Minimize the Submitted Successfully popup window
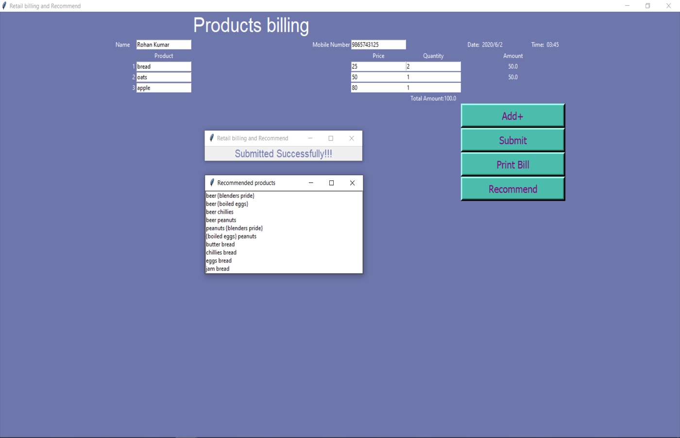The height and width of the screenshot is (438, 680). click(310, 138)
